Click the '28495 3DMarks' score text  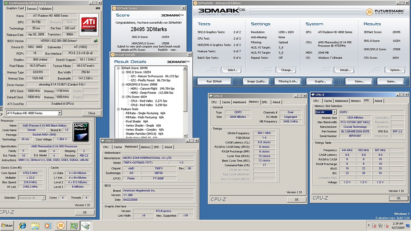(x=149, y=29)
